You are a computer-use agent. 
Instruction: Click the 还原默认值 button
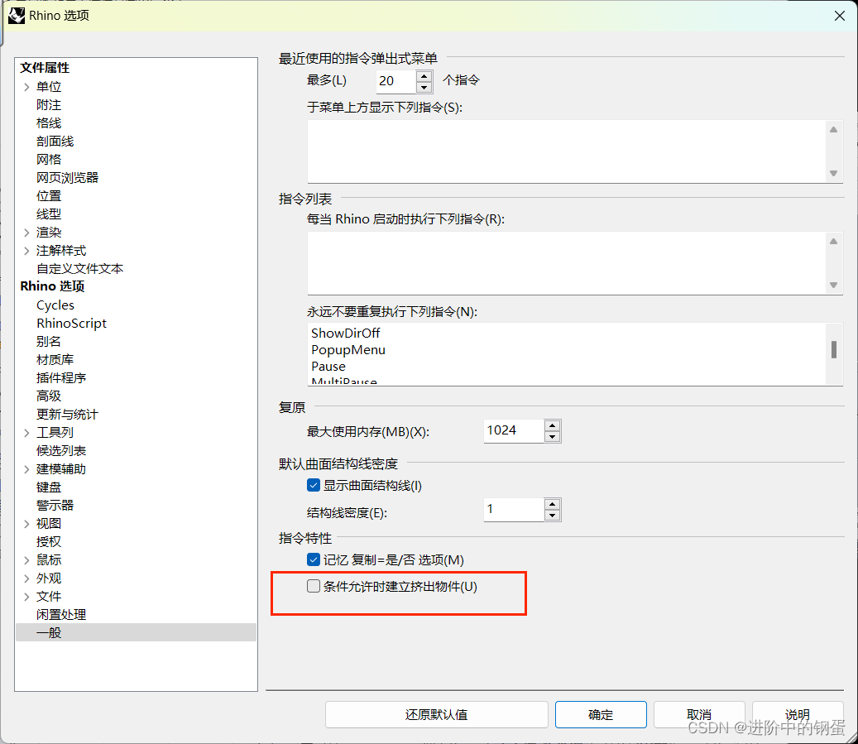436,714
